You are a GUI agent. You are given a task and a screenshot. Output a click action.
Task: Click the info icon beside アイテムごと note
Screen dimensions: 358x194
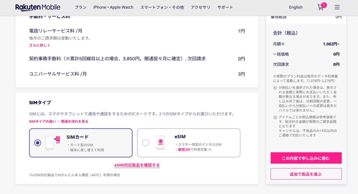[275, 117]
